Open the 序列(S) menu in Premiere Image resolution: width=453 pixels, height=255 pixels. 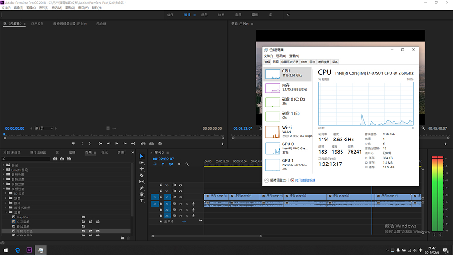[43, 8]
